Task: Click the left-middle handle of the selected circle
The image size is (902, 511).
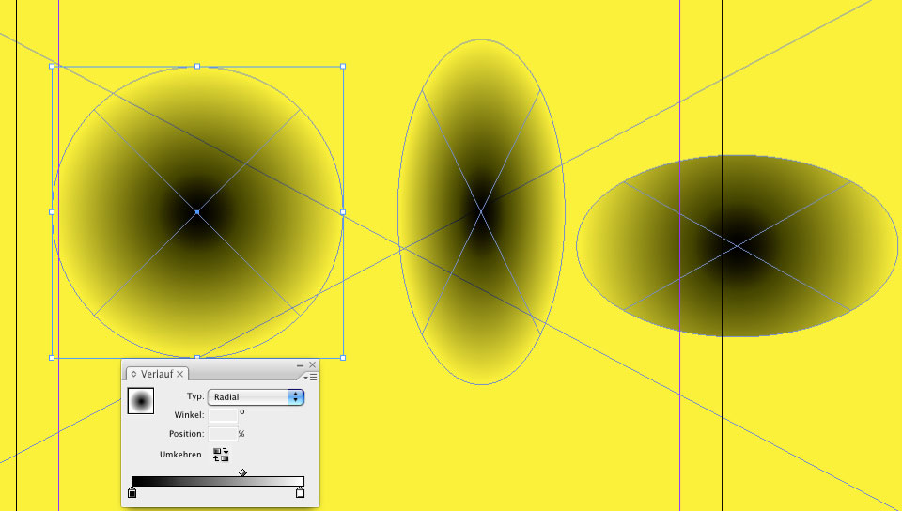Action: click(x=52, y=212)
